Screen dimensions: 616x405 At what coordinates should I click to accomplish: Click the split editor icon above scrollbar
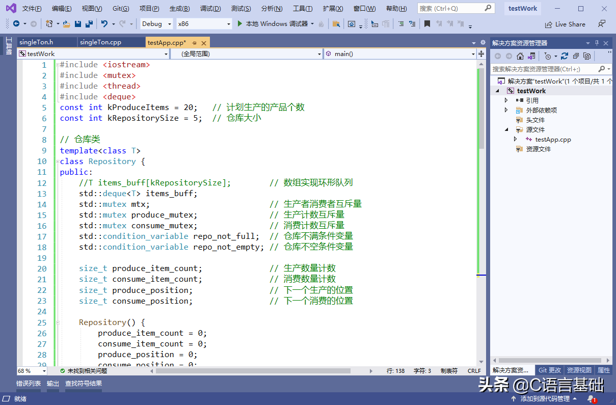click(x=481, y=53)
